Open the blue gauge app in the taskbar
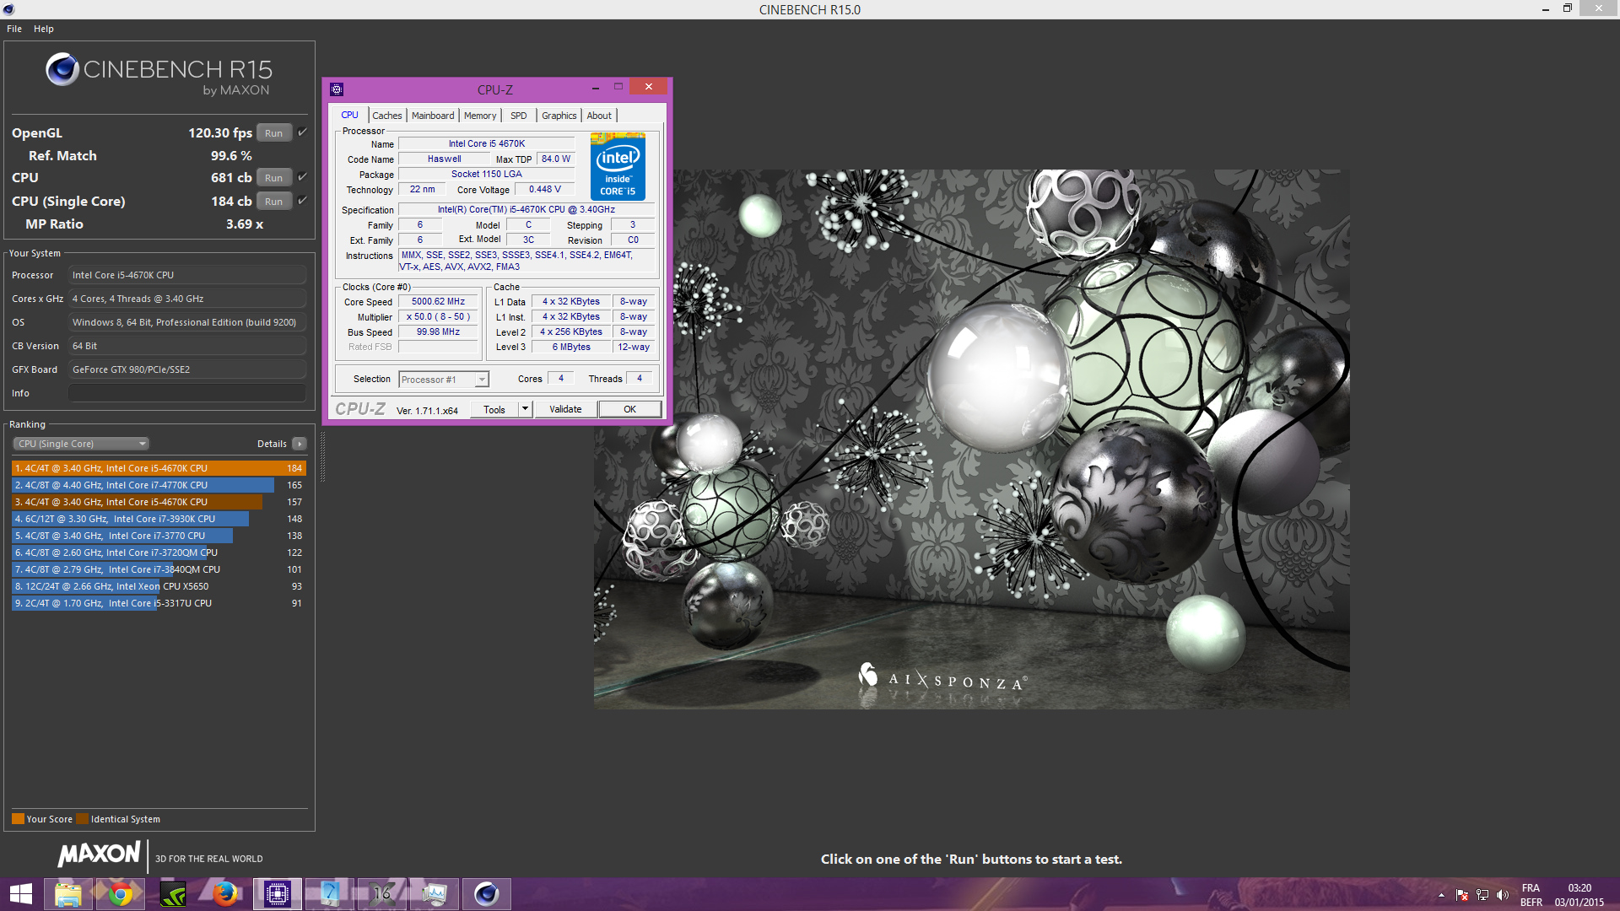 pyautogui.click(x=330, y=894)
